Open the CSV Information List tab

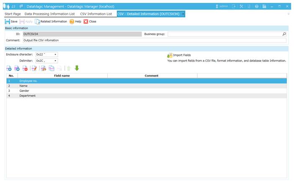coord(96,14)
